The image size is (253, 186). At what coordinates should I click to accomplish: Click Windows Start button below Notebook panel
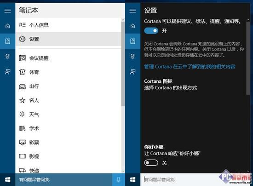click(7, 180)
